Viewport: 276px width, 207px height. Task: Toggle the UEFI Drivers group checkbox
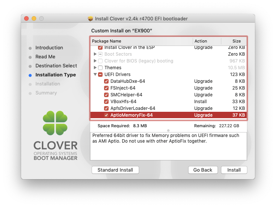point(100,75)
